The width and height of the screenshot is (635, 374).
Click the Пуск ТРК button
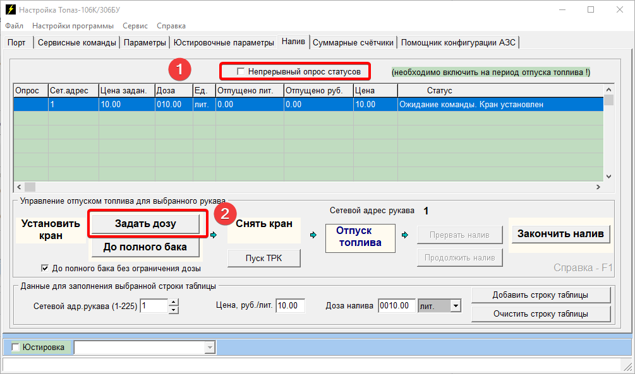(x=264, y=258)
